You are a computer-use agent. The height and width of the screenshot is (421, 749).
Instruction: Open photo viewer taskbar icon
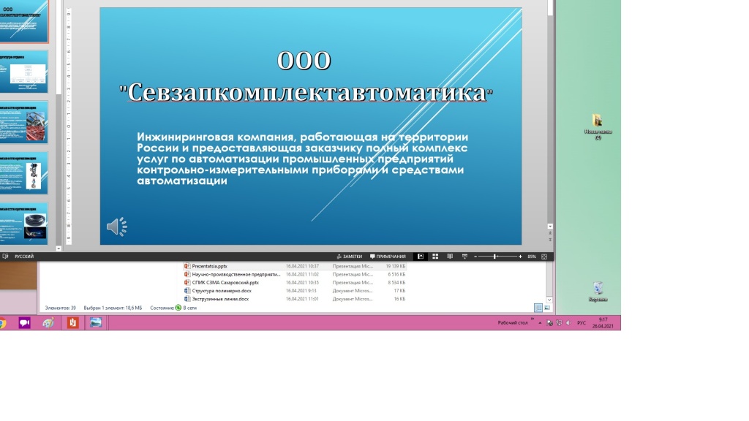pyautogui.click(x=96, y=323)
